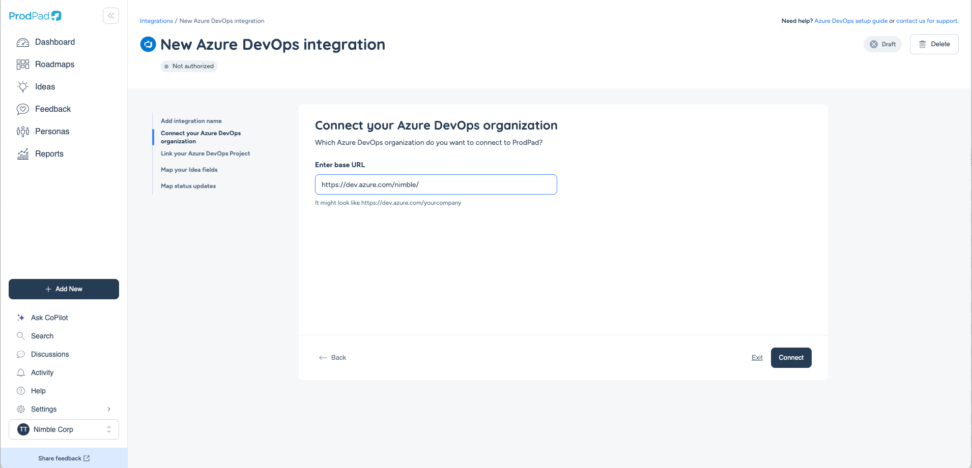Click the New Azure DevOps integration heading
Image resolution: width=972 pixels, height=468 pixels.
pyautogui.click(x=273, y=45)
